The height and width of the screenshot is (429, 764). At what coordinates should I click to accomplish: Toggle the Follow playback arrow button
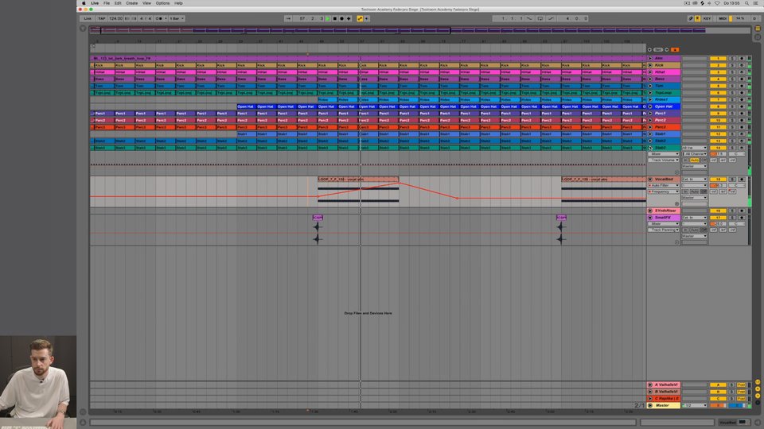point(288,18)
